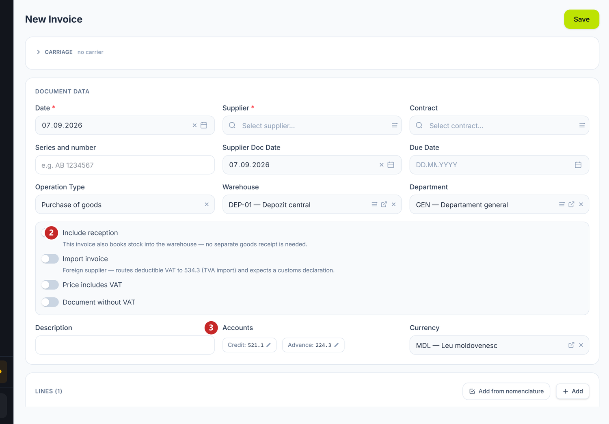Focus the Select supplier search field

312,125
